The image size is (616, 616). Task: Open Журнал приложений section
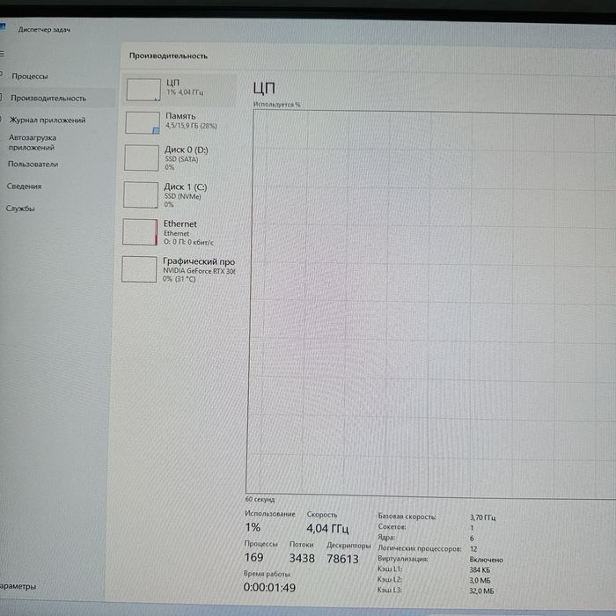48,121
